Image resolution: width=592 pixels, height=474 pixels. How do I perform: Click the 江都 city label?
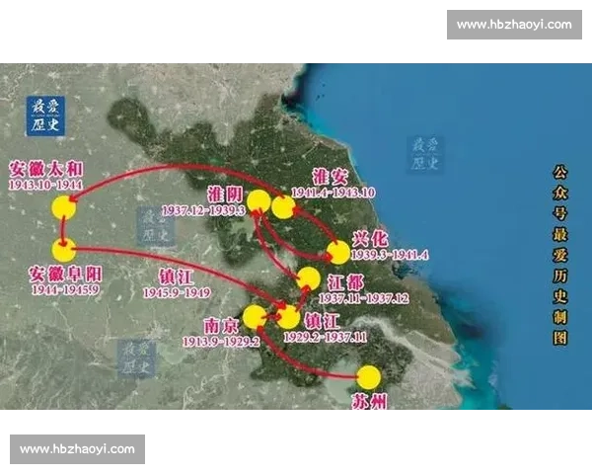[x=345, y=282]
